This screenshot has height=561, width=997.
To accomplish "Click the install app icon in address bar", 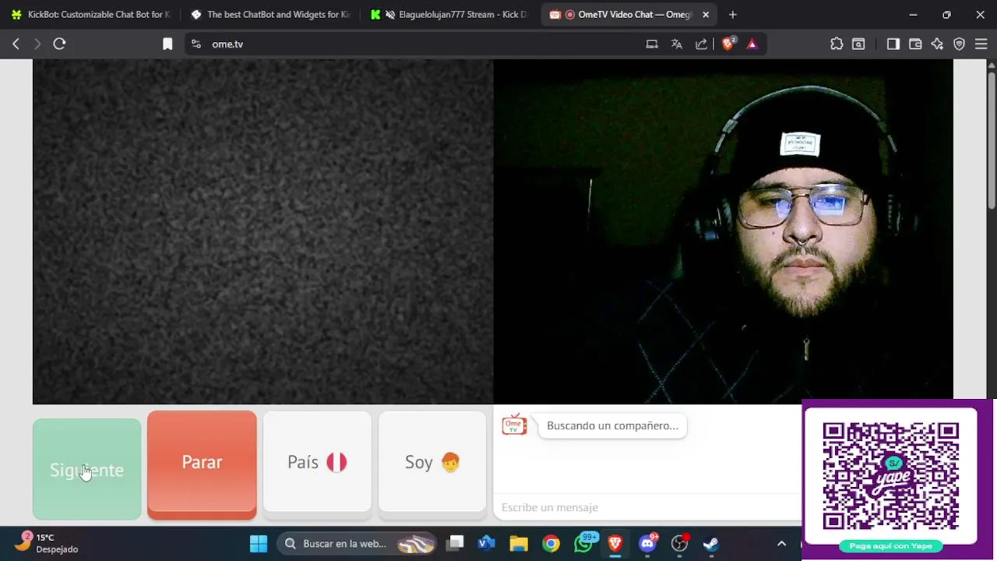I will [652, 44].
